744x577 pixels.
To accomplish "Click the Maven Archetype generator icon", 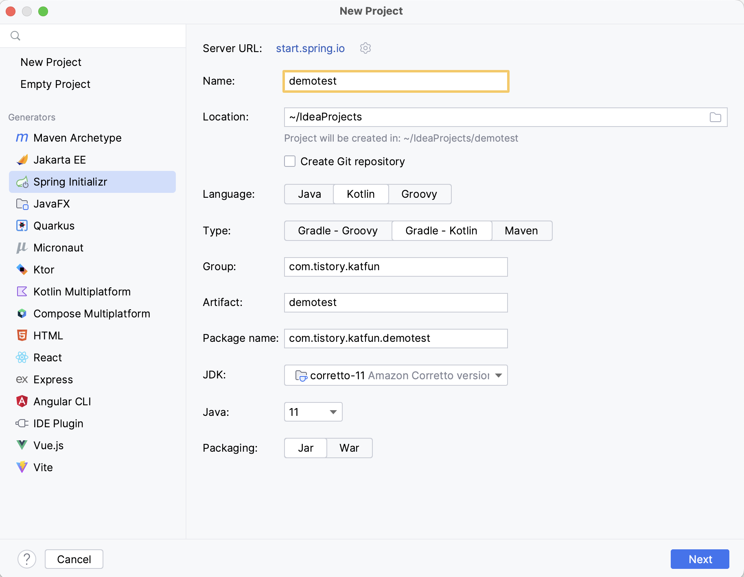I will tap(22, 138).
